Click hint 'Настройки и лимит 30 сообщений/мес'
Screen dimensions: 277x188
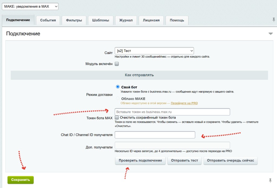[162, 57]
